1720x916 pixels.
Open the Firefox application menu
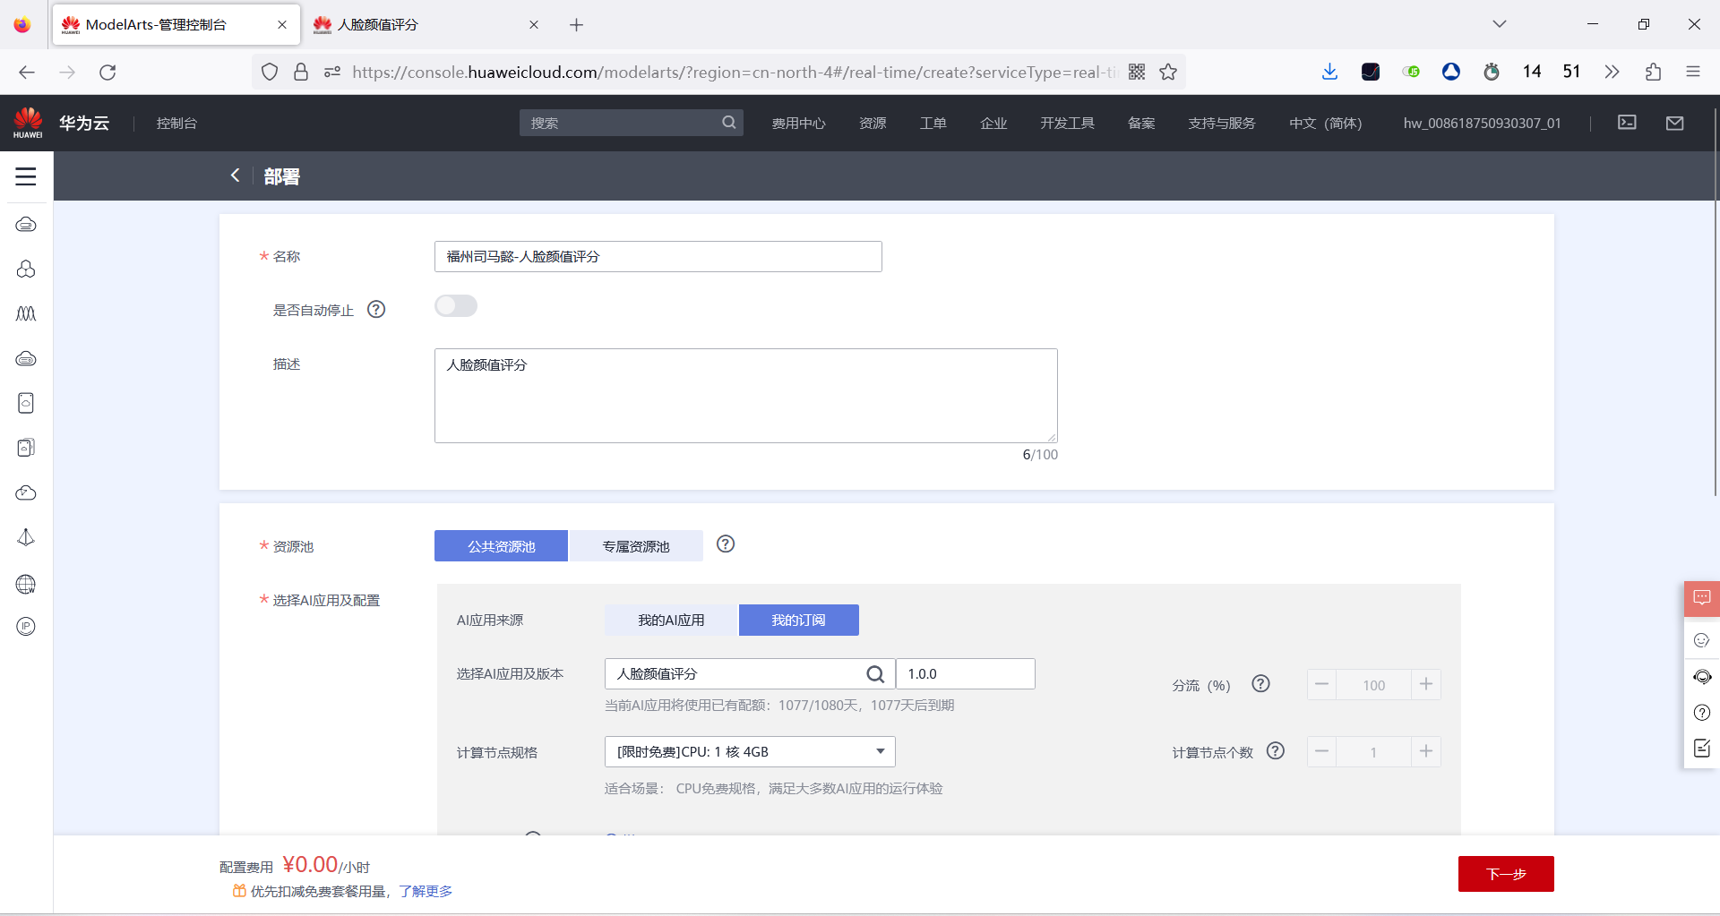[x=1693, y=72]
